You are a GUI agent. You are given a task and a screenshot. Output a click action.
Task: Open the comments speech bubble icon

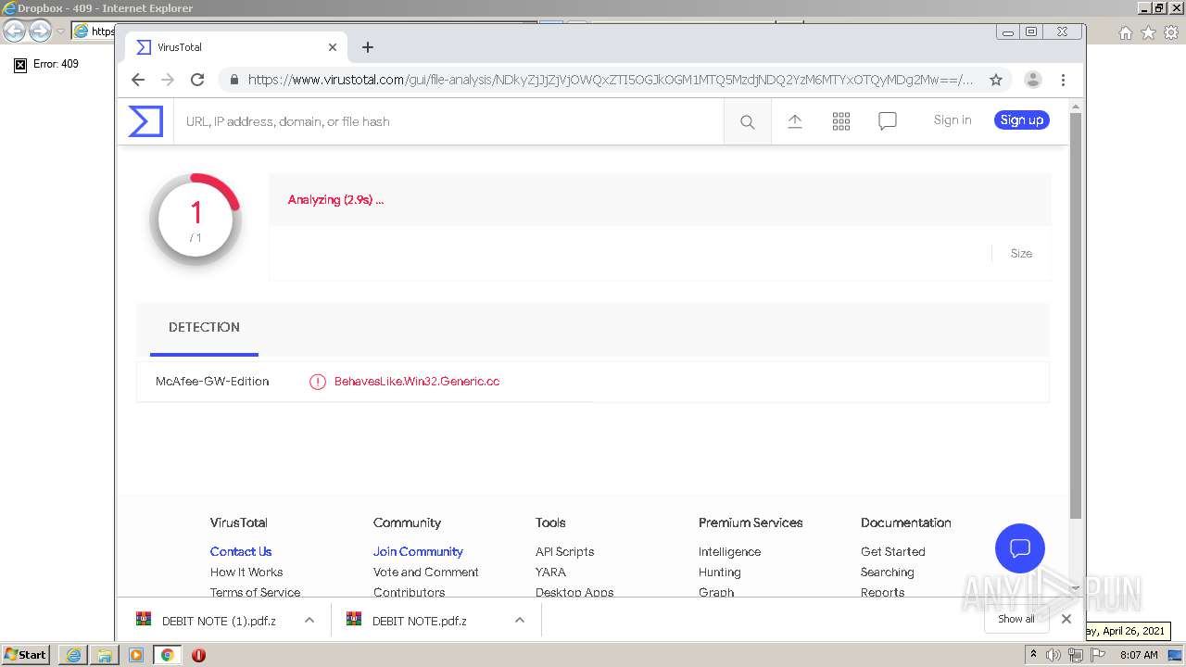click(x=888, y=121)
